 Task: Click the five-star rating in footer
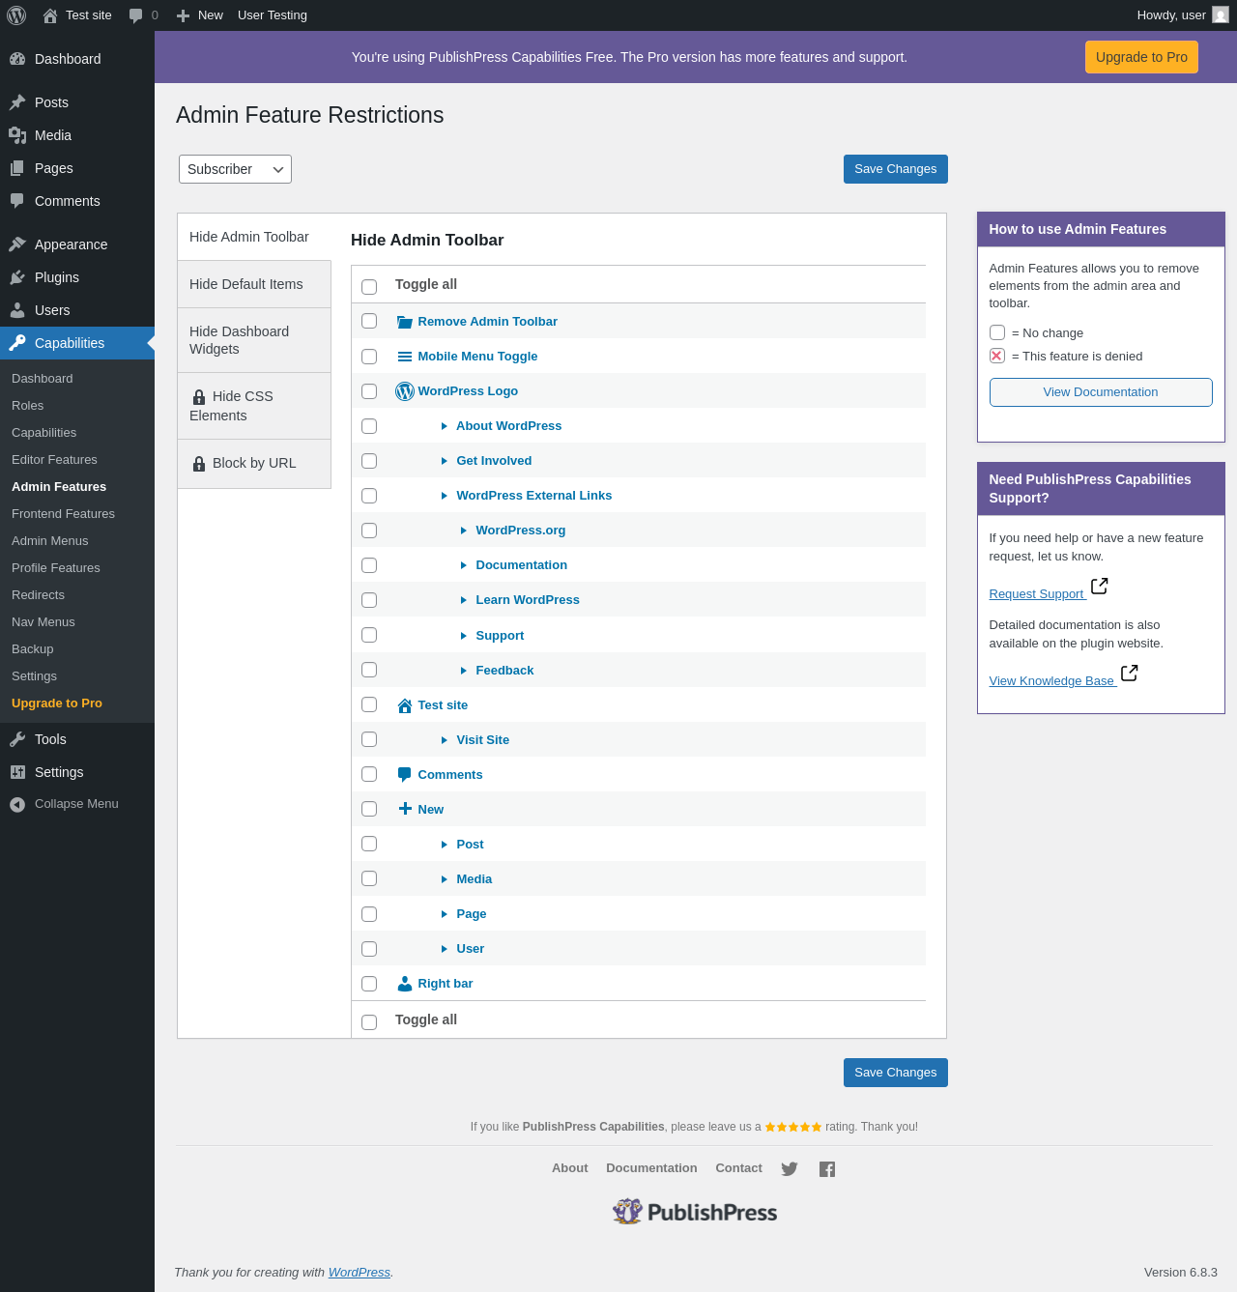click(x=793, y=1127)
